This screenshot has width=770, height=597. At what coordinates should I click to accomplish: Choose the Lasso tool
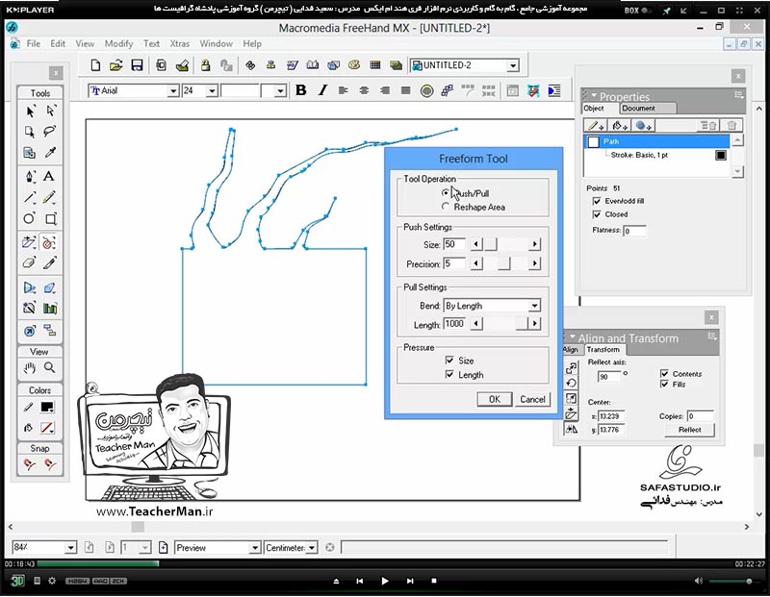[50, 132]
